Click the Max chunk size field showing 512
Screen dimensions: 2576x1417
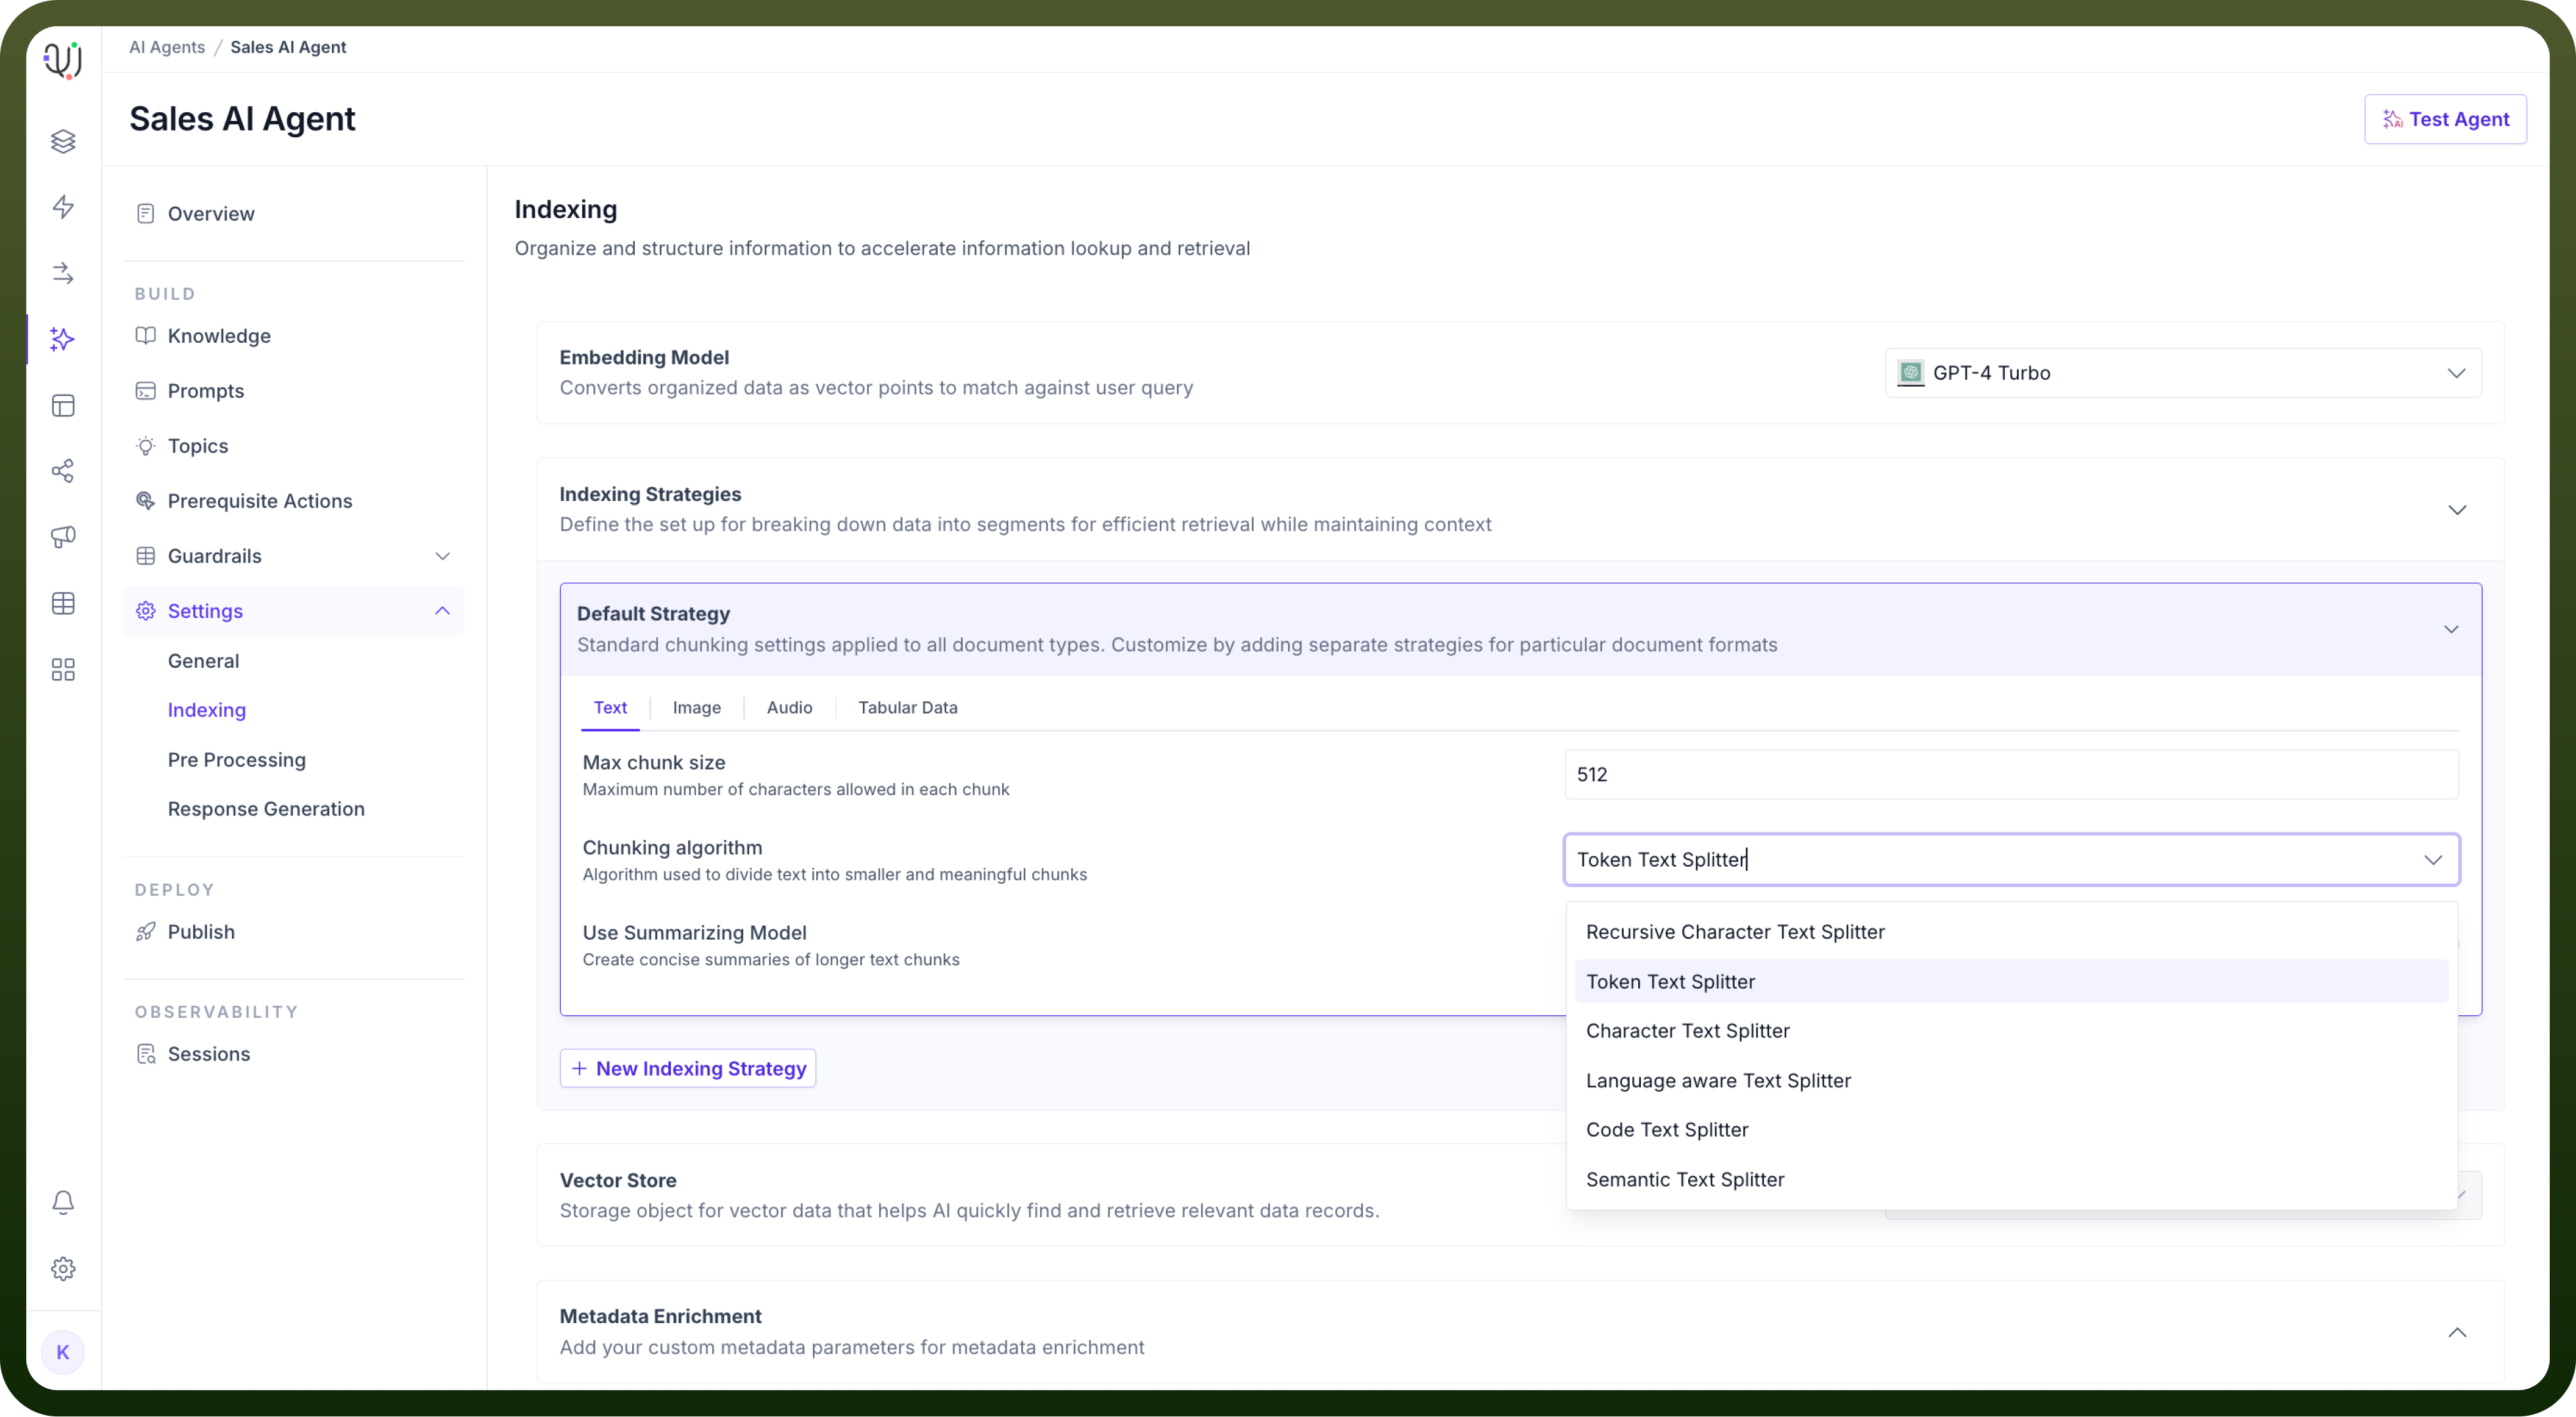pos(2011,774)
